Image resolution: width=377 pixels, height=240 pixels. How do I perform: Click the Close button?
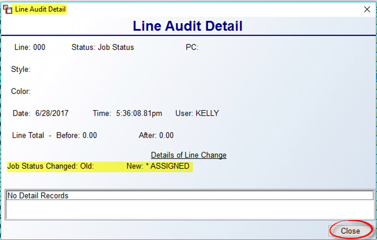click(x=350, y=231)
